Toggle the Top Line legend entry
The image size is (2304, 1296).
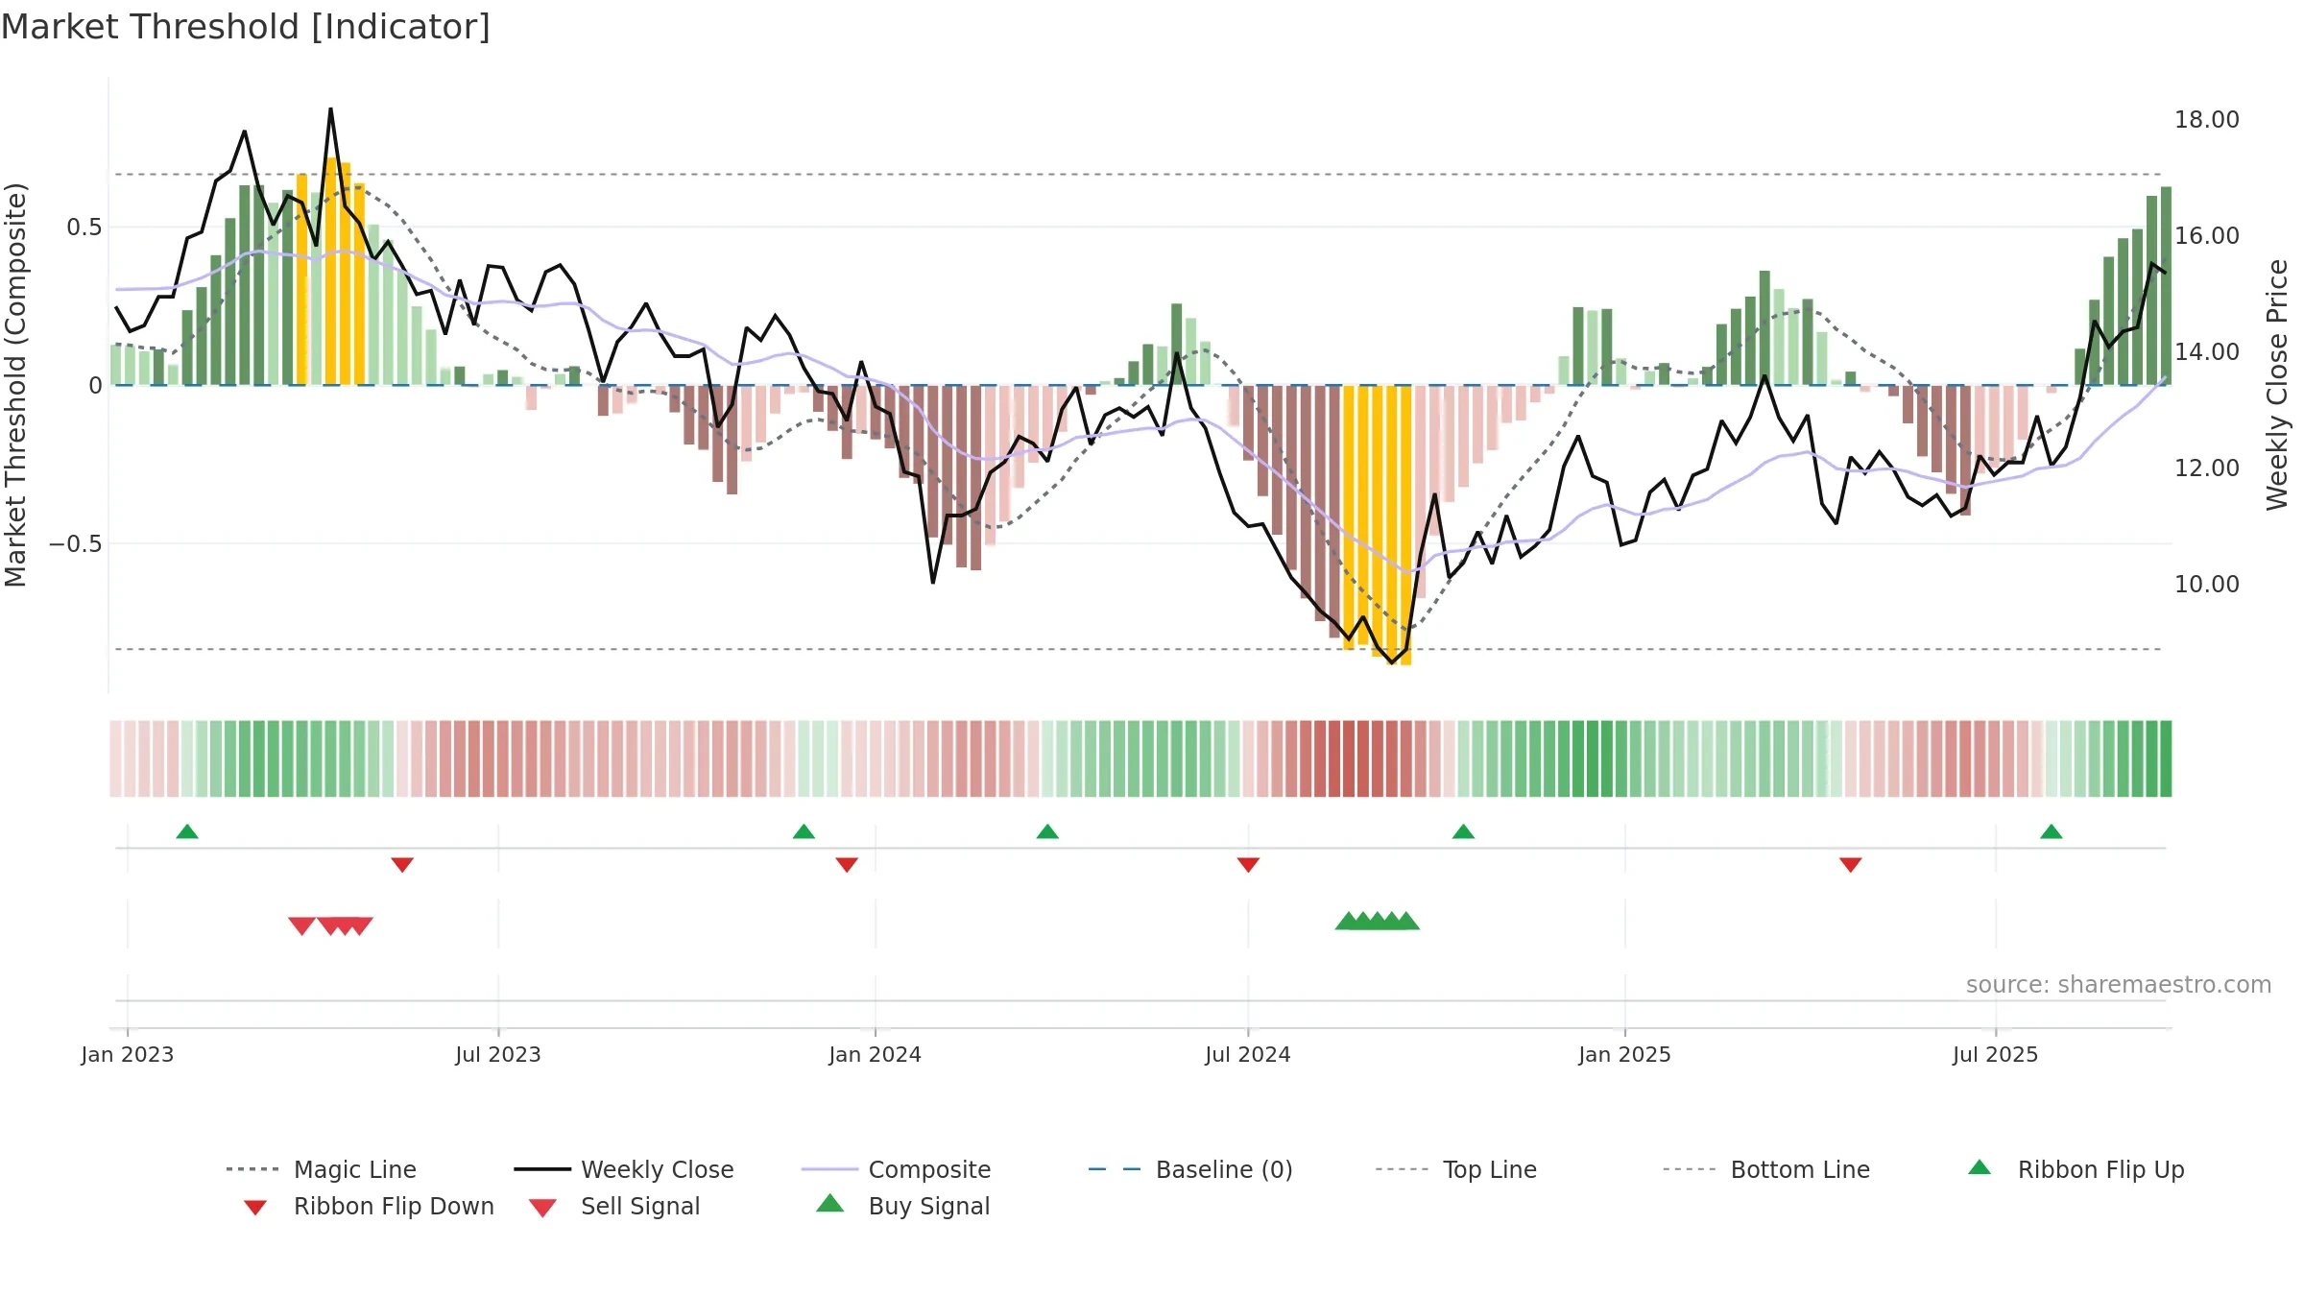click(1456, 1169)
